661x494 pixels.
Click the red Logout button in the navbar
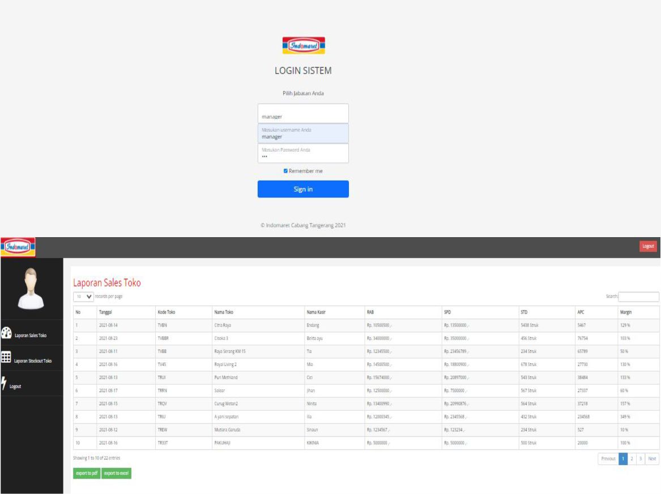(x=649, y=246)
